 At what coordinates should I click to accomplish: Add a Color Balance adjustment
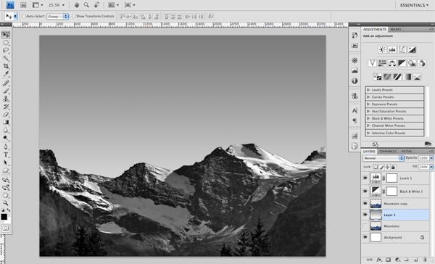tap(392, 63)
